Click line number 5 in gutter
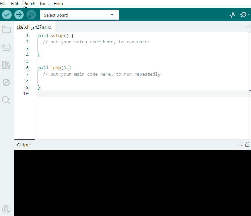The width and height of the screenshot is (251, 216). 27,61
